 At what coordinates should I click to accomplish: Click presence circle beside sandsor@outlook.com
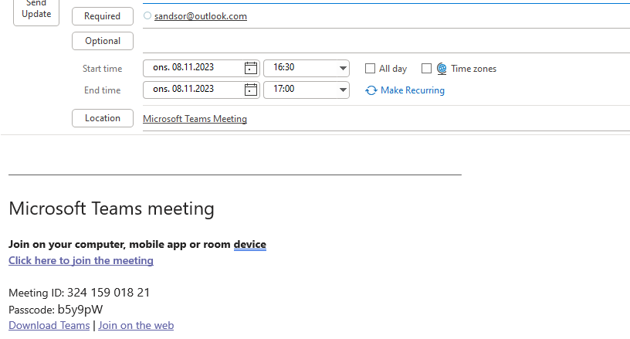pos(147,15)
